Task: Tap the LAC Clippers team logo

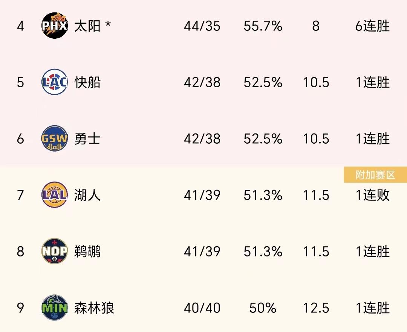Action: (x=55, y=82)
